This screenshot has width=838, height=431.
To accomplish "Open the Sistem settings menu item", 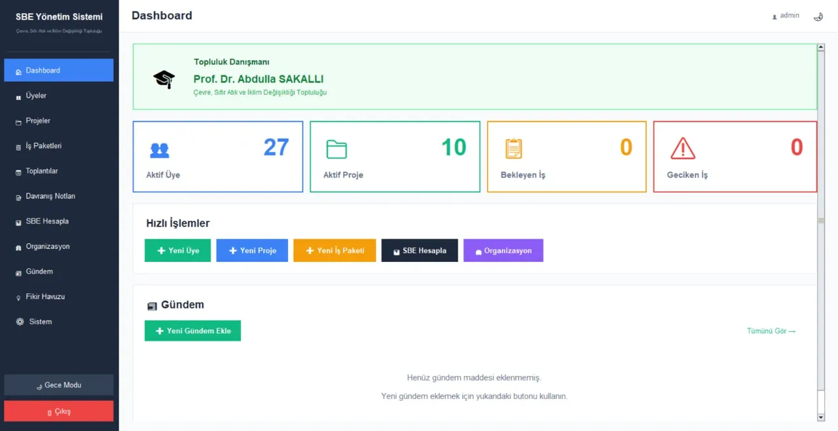I will pyautogui.click(x=59, y=322).
